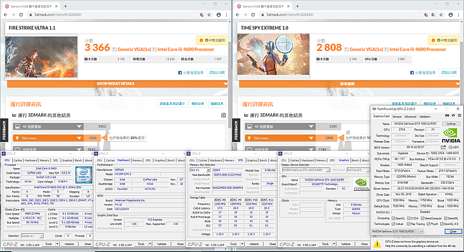Click the Close button in GPU-Z
This screenshot has height=252, width=464.
(x=453, y=231)
